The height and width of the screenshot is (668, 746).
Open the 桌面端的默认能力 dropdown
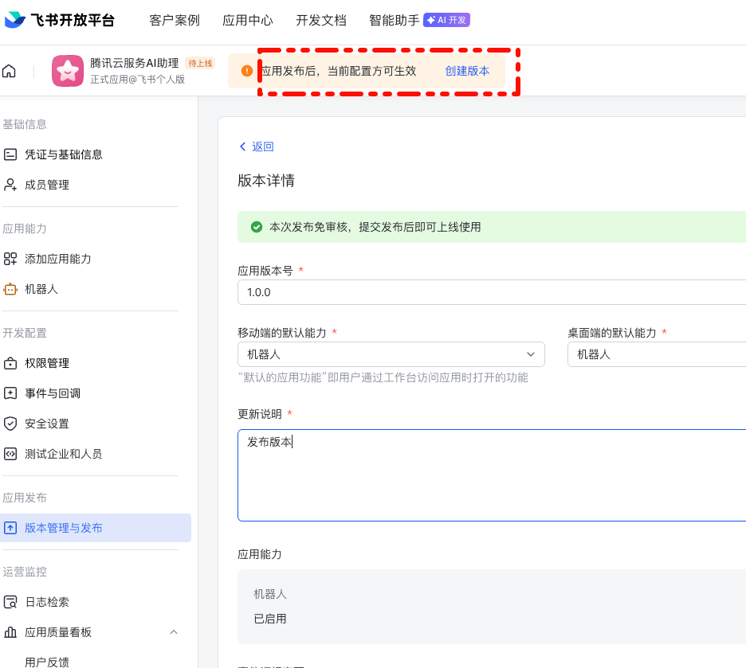pos(657,354)
